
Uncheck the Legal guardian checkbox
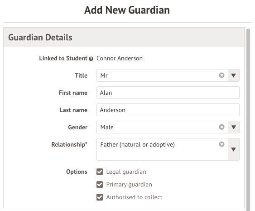(x=100, y=172)
